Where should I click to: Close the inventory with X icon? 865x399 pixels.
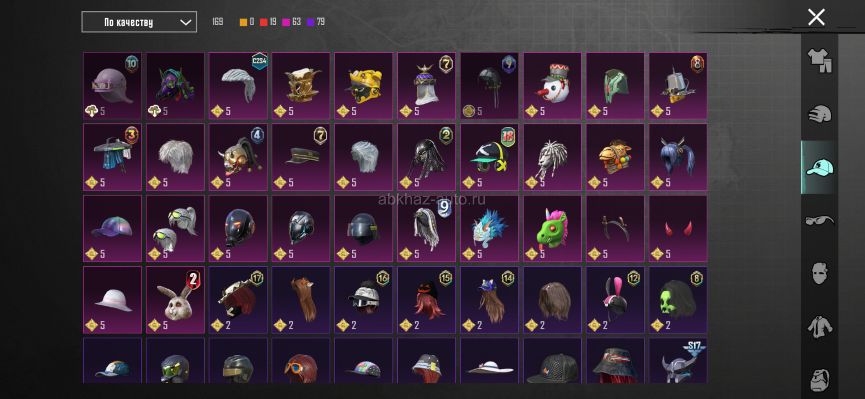coord(816,18)
